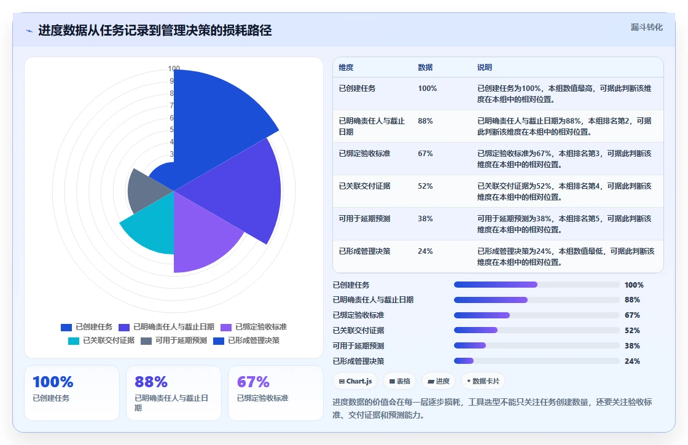688x445 pixels.
Task: Click the 表格 tag chip
Action: tap(400, 381)
